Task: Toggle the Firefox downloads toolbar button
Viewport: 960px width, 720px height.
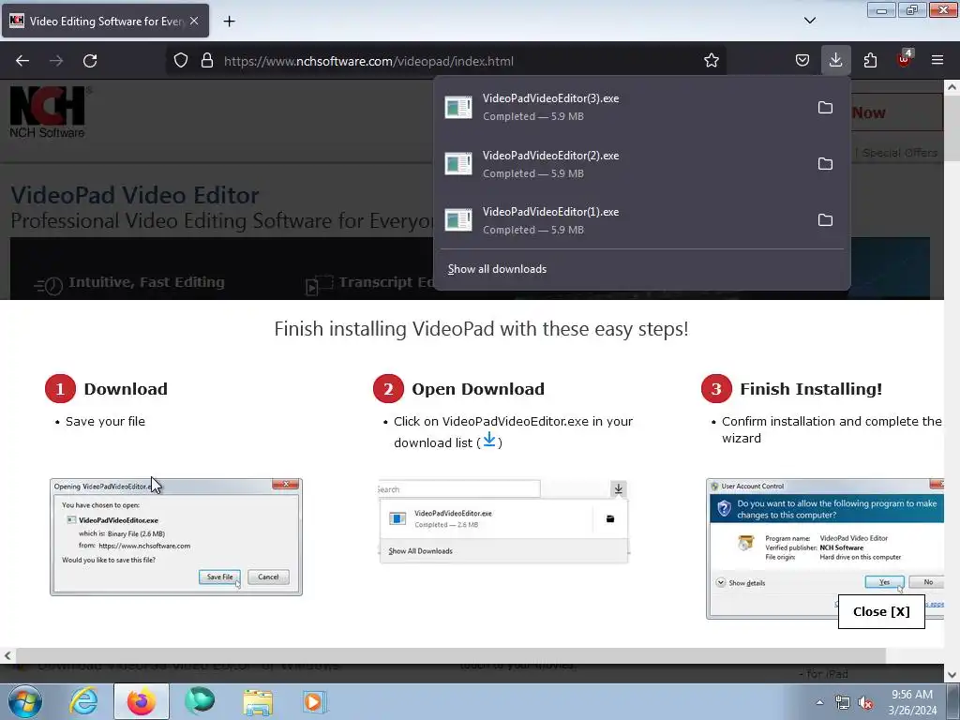Action: 835,60
